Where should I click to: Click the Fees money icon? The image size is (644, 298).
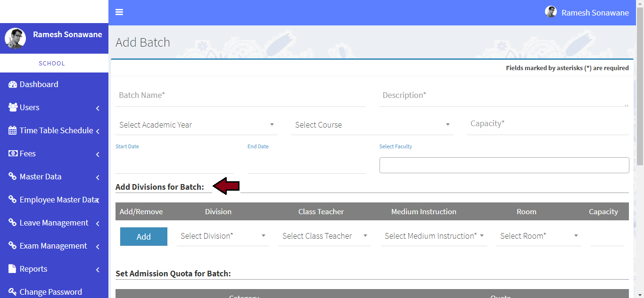pyautogui.click(x=13, y=153)
